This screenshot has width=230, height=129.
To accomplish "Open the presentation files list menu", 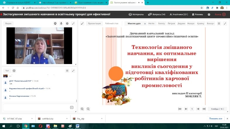I will [219, 23].
